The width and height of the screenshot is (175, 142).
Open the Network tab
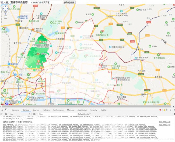pos(46,110)
